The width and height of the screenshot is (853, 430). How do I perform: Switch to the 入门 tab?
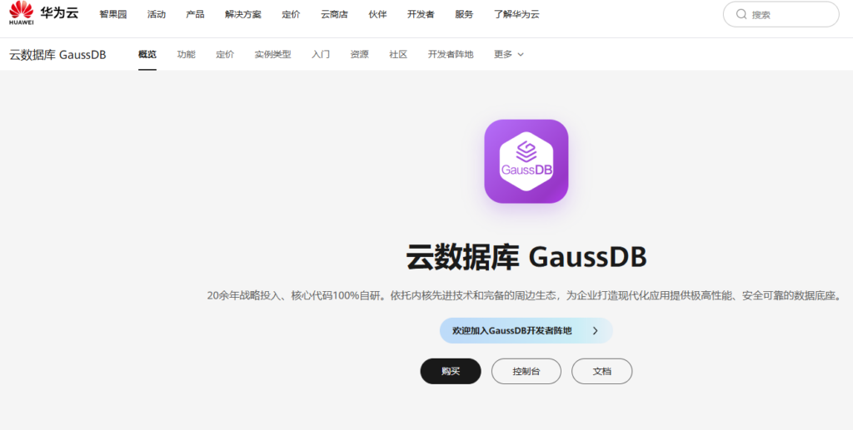coord(321,54)
